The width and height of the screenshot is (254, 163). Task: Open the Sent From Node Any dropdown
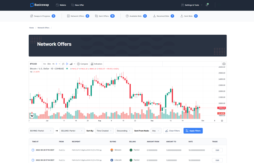pos(156,131)
